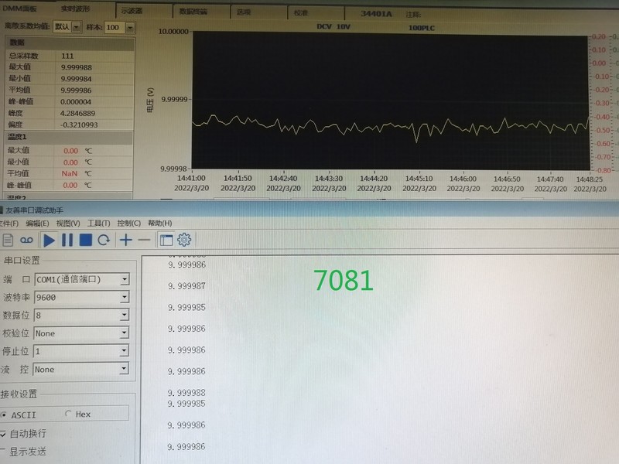Open the 工具(T) menu
The width and height of the screenshot is (619, 464).
(98, 223)
